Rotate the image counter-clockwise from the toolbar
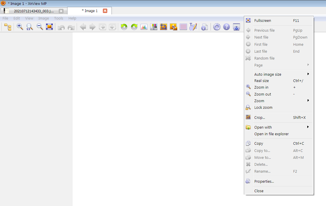326x206 pixels. click(124, 27)
